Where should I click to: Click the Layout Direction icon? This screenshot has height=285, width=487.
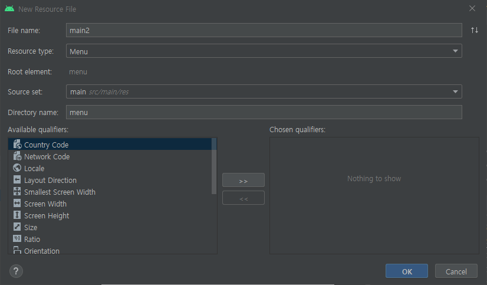(17, 179)
